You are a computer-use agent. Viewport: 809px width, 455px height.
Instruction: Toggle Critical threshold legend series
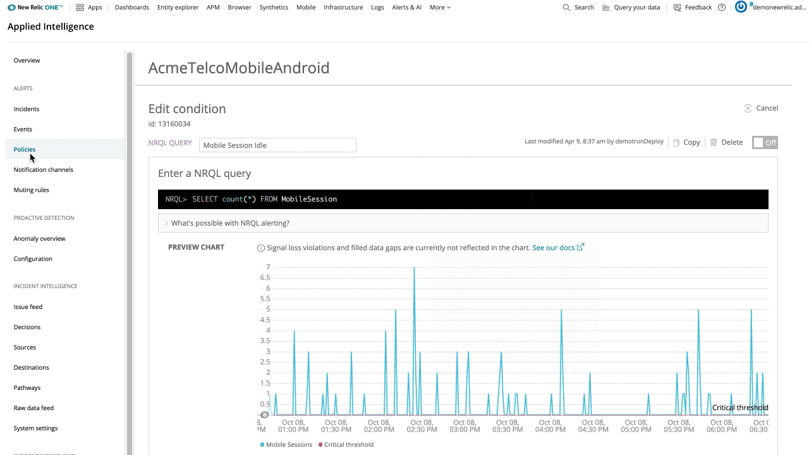(x=346, y=445)
